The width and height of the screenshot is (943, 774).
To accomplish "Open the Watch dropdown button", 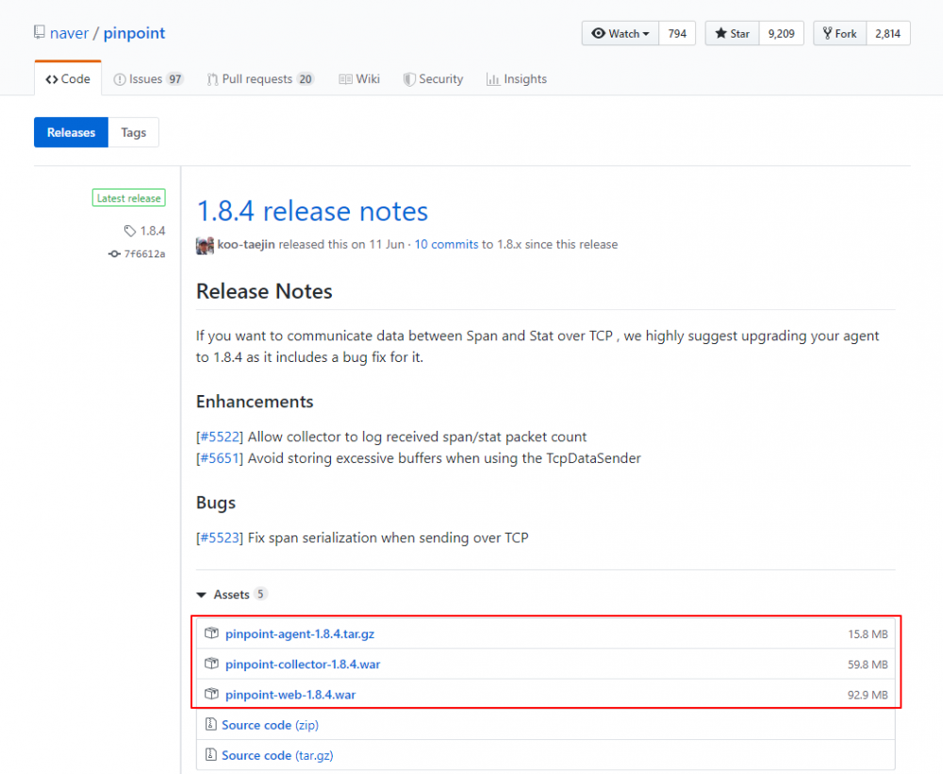I will (620, 34).
